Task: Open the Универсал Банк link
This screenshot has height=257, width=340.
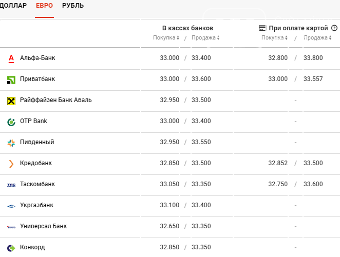Action: [43, 226]
